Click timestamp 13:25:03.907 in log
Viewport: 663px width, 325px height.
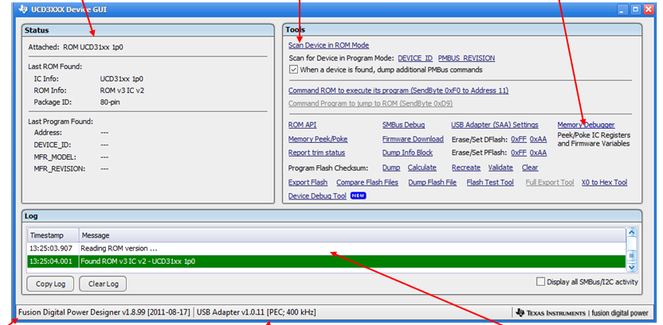tap(51, 248)
